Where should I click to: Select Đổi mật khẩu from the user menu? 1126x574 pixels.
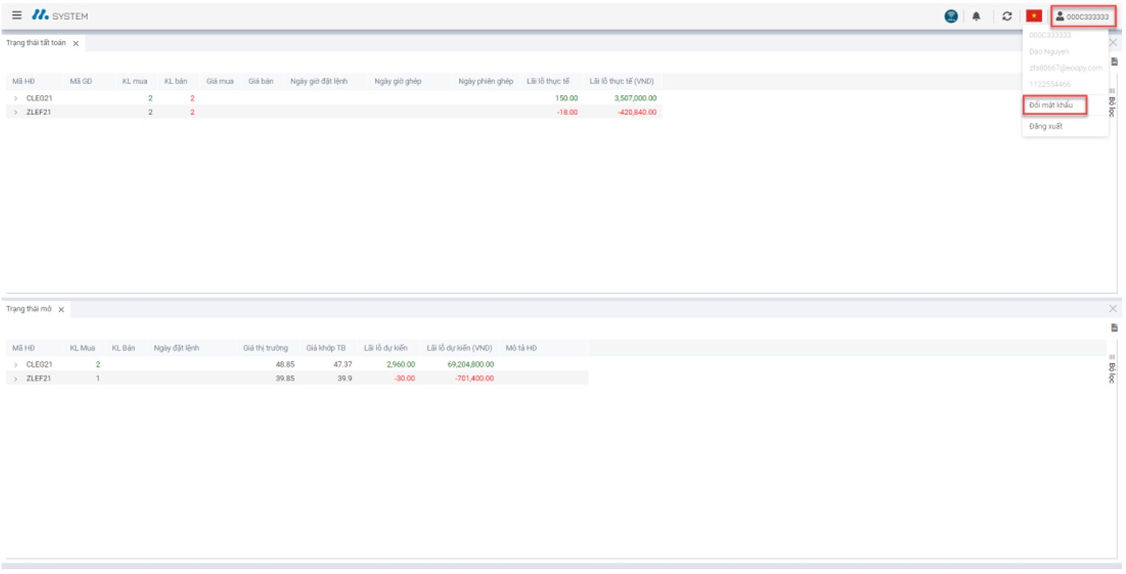pyautogui.click(x=1051, y=105)
